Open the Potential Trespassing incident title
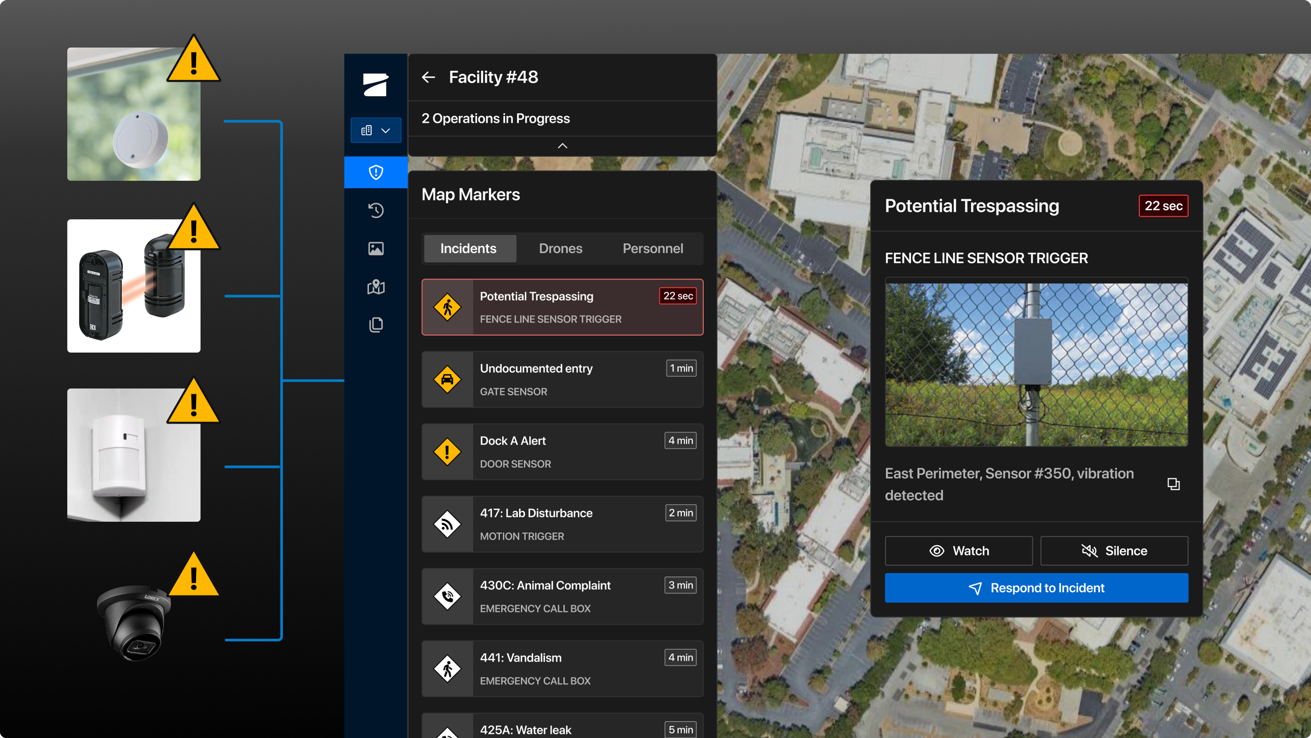The width and height of the screenshot is (1311, 738). tap(536, 296)
